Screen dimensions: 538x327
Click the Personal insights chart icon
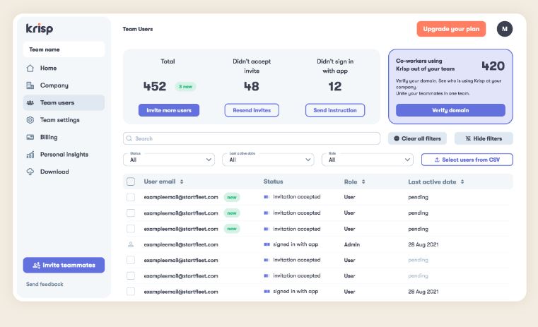(x=30, y=155)
